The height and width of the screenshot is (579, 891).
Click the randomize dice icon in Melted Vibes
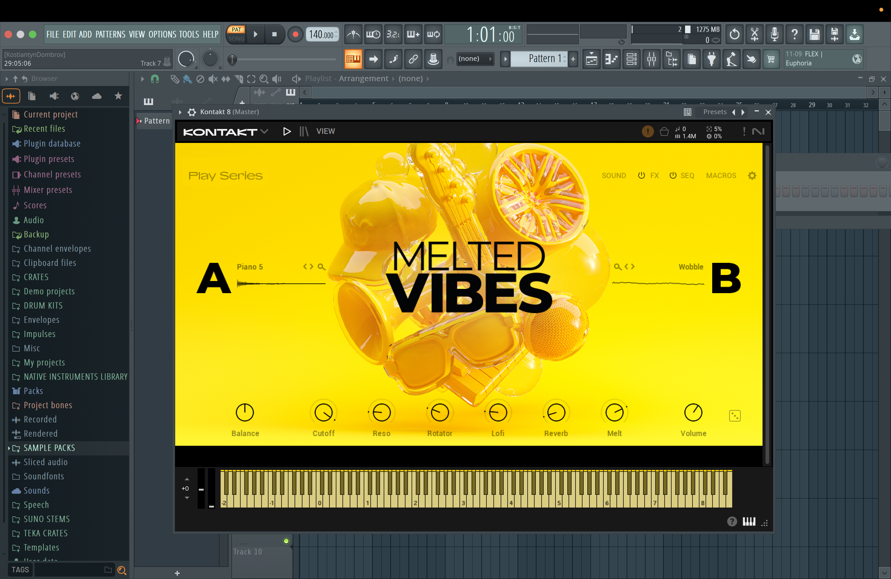tap(735, 415)
